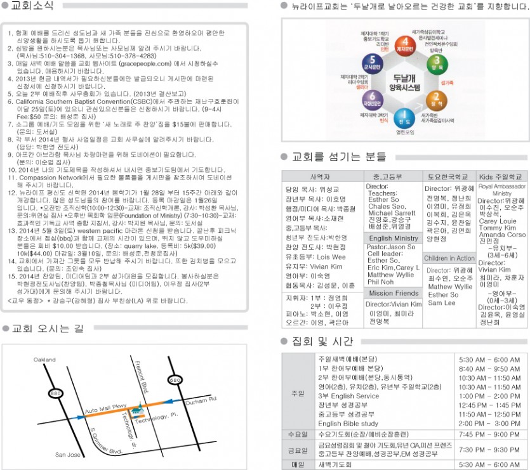Click the navy circle number 5 군사훈련
Viewport: 530px width, 470px height.
pos(372,63)
